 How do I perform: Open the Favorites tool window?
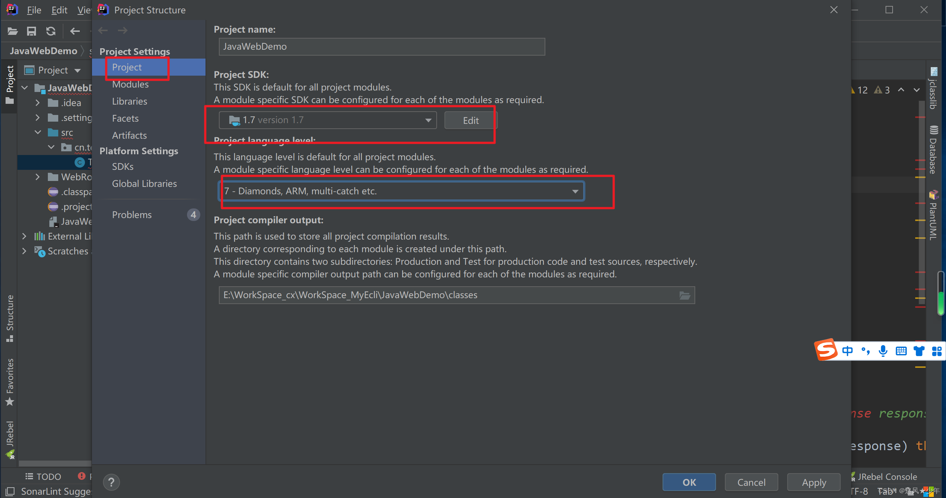point(10,382)
